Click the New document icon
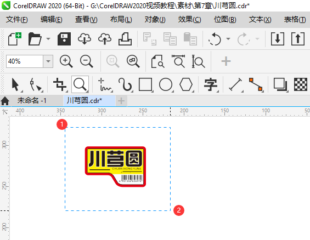 pos(14,39)
